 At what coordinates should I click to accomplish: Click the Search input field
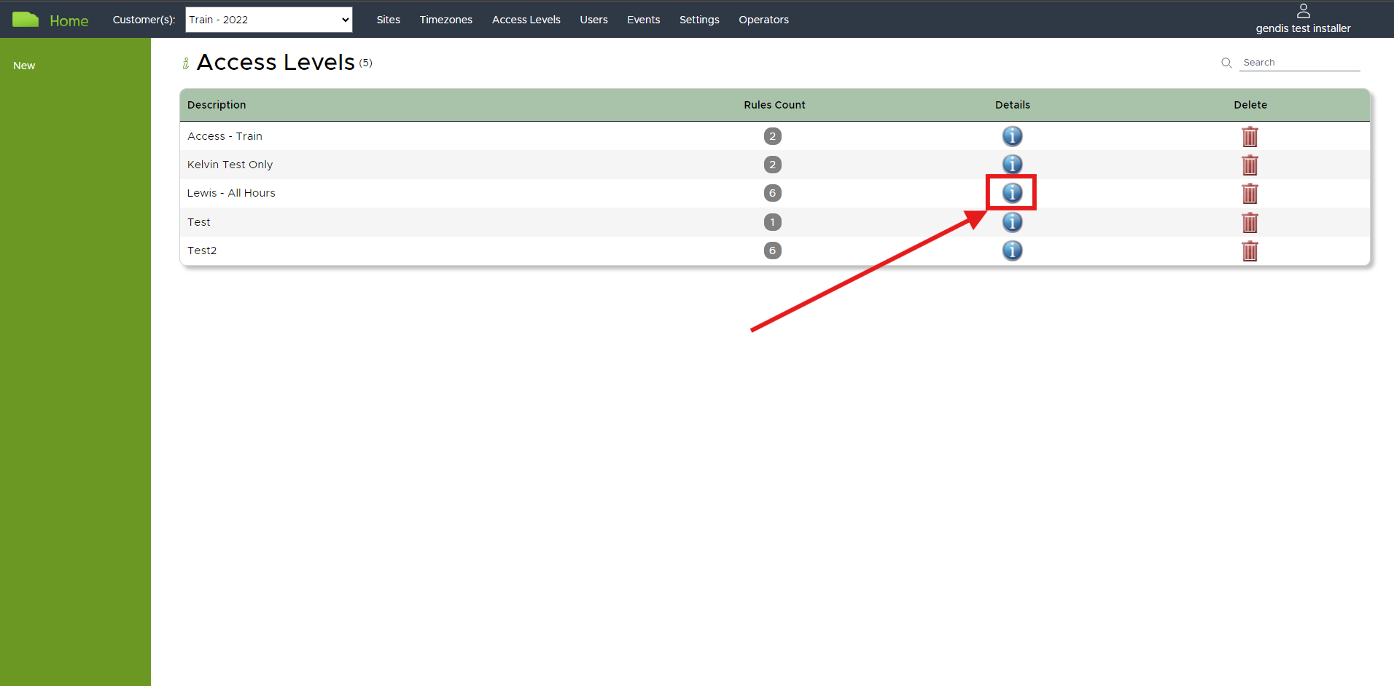click(x=1299, y=63)
